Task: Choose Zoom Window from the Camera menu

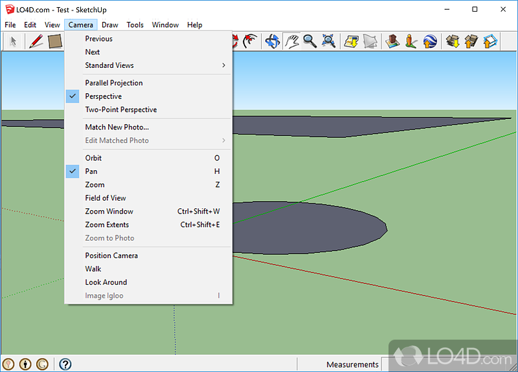Action: pos(109,212)
